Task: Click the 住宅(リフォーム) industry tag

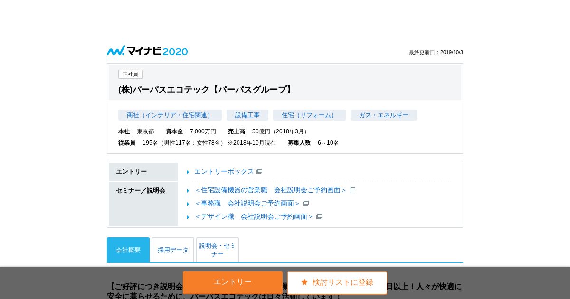Action: 309,115
